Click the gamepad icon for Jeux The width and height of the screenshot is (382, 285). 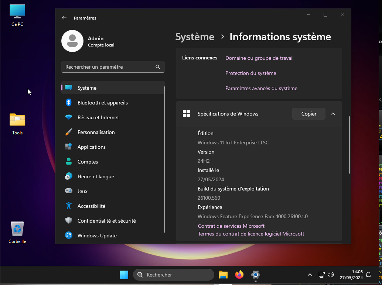pyautogui.click(x=69, y=191)
